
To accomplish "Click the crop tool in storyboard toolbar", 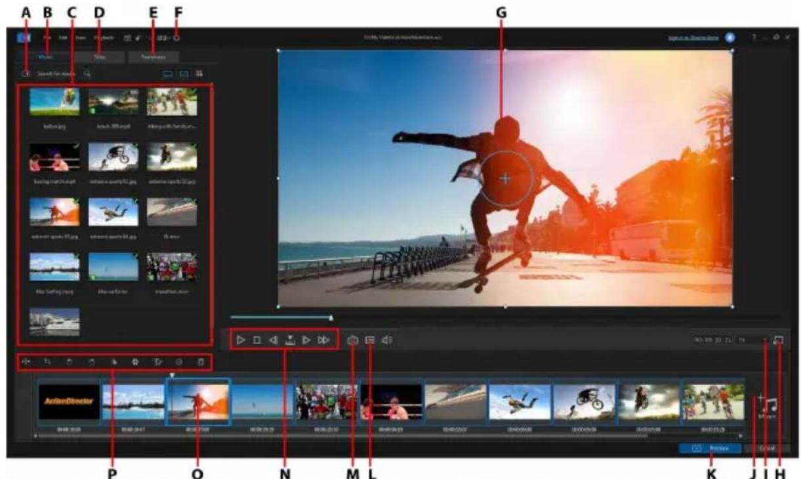I will tap(47, 361).
